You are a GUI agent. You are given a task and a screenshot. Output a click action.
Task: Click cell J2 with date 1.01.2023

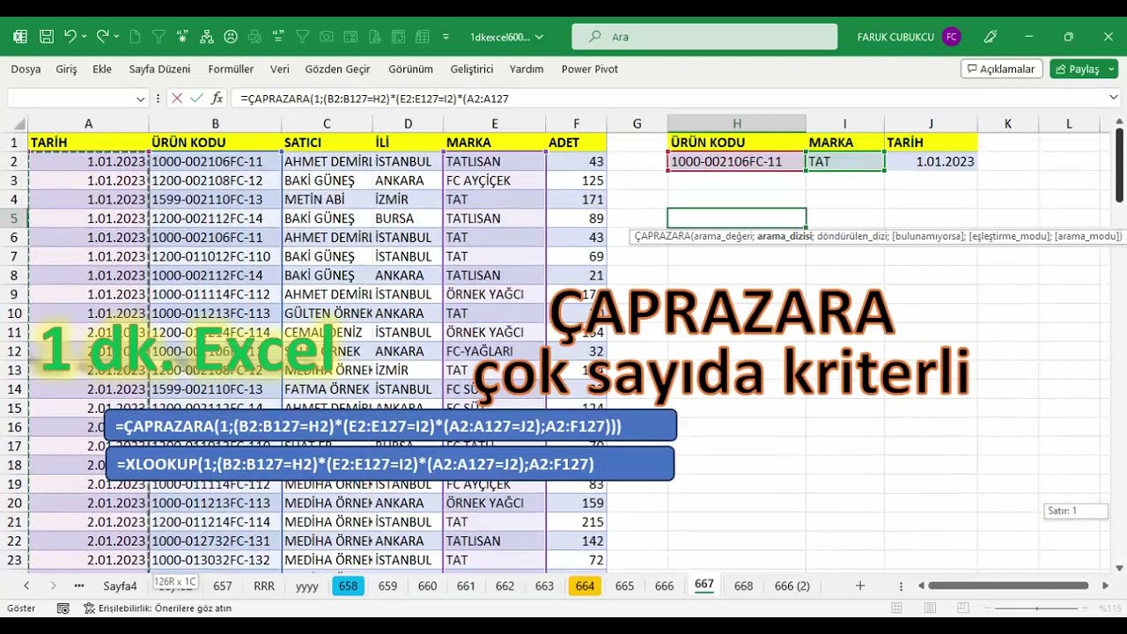(931, 161)
